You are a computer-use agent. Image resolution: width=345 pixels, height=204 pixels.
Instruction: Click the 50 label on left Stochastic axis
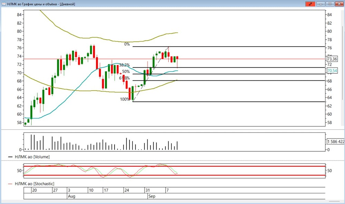pos(19,171)
